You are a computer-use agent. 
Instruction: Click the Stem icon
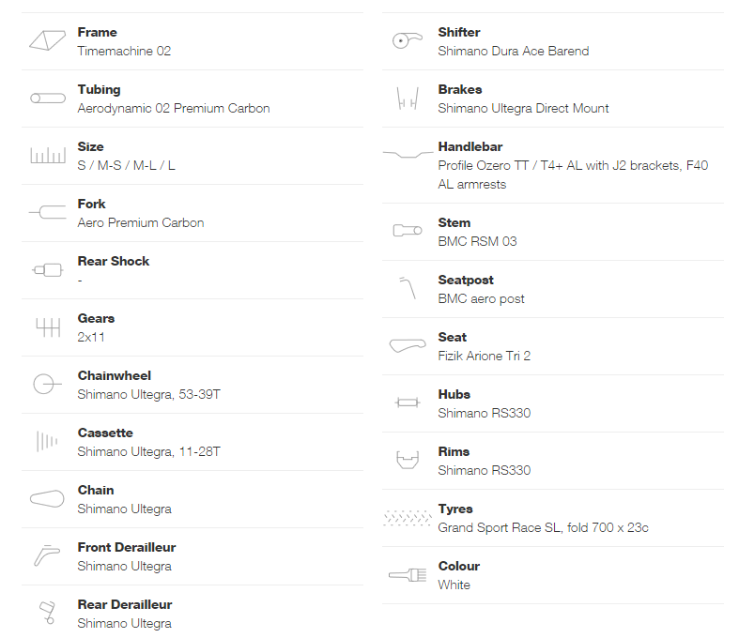(408, 230)
